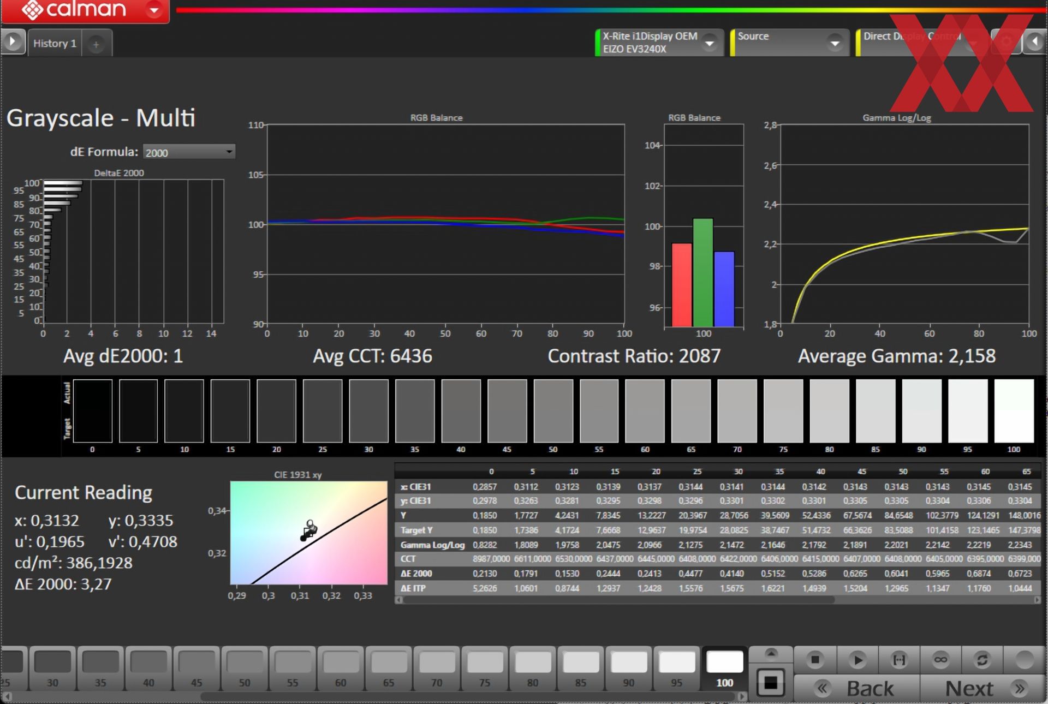Select the 90 percent gray patch button
Screen dimensions: 1048x704
point(628,669)
